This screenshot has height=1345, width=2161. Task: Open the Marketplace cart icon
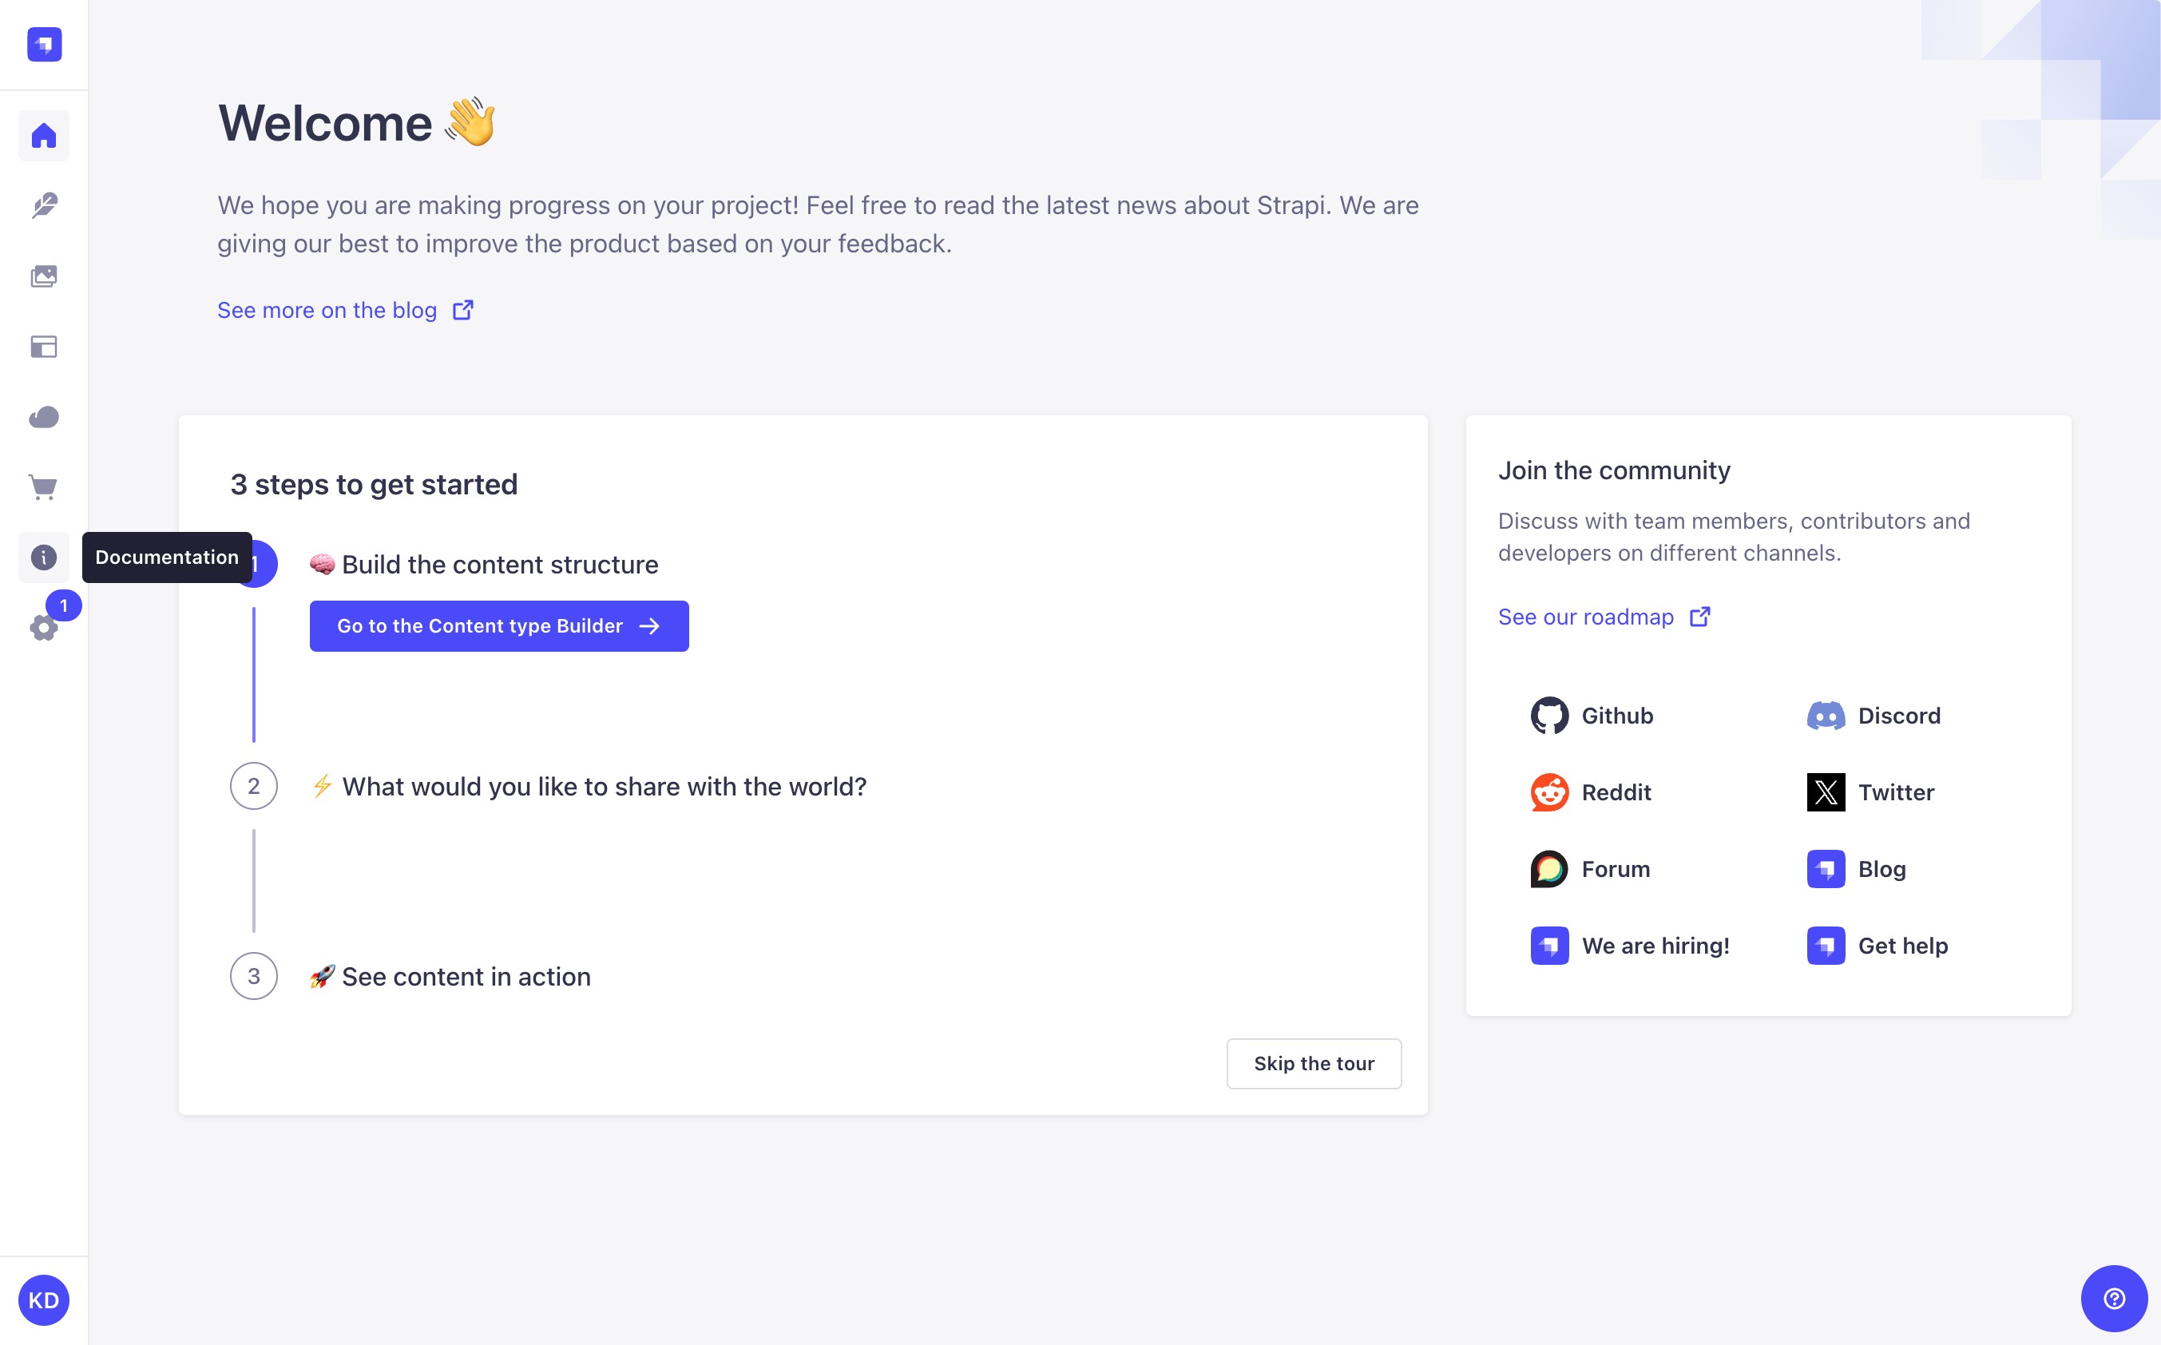[44, 487]
